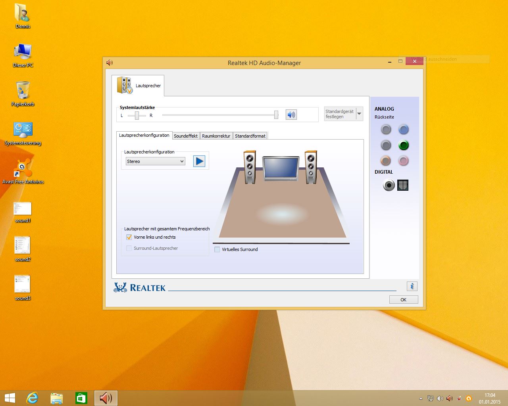Viewport: 508px width, 406px height.
Task: Select the pink microphone analog jack
Action: (404, 161)
